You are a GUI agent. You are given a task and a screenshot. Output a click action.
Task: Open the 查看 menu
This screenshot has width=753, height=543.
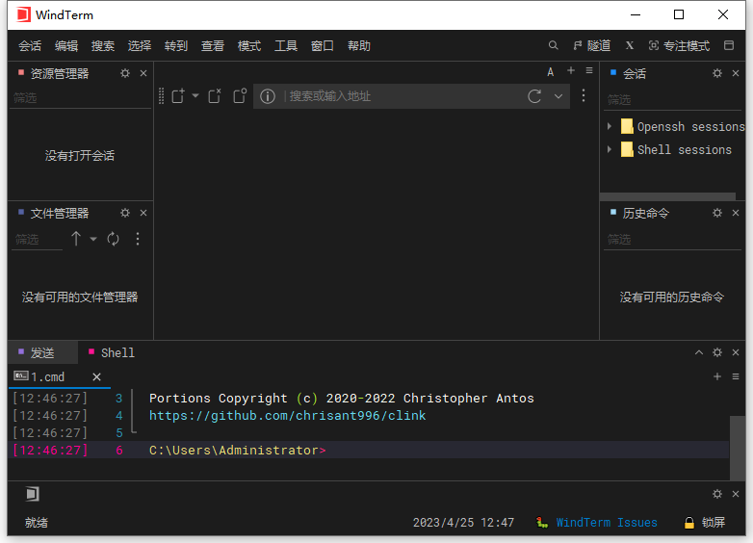(212, 46)
